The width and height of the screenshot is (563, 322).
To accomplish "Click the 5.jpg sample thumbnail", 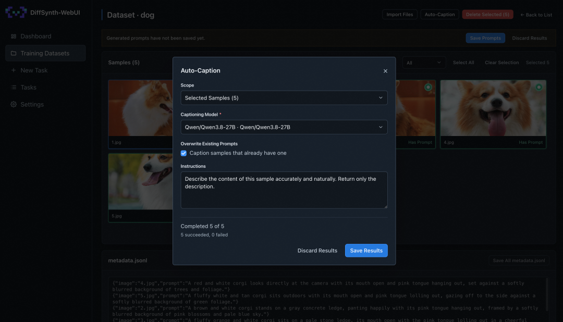I will [140, 182].
